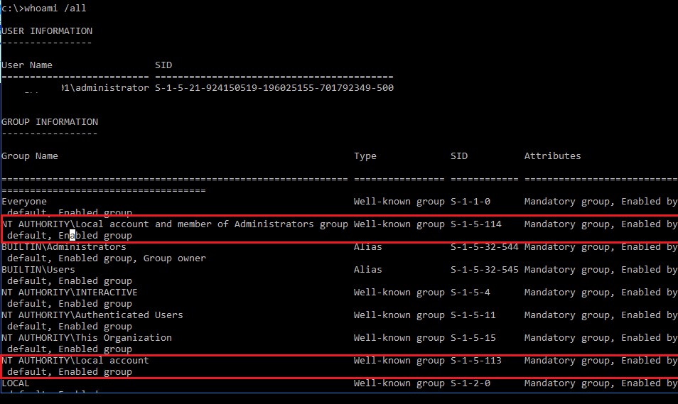Click the SID value S-1-5-32-544
The image size is (678, 404).
[484, 246]
